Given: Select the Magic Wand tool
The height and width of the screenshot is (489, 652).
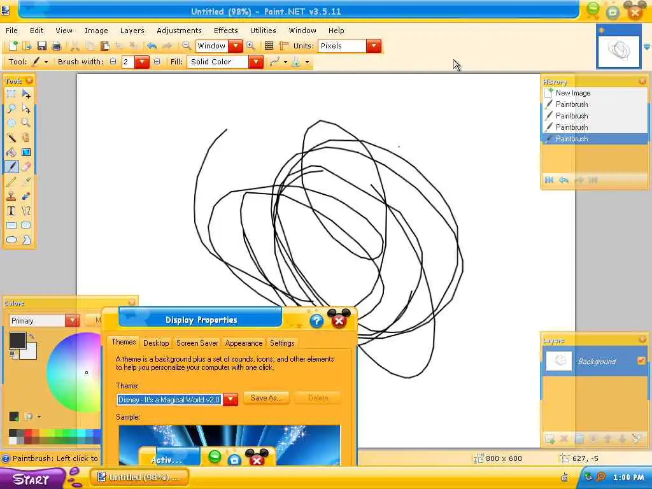Looking at the screenshot, I should pos(11,138).
